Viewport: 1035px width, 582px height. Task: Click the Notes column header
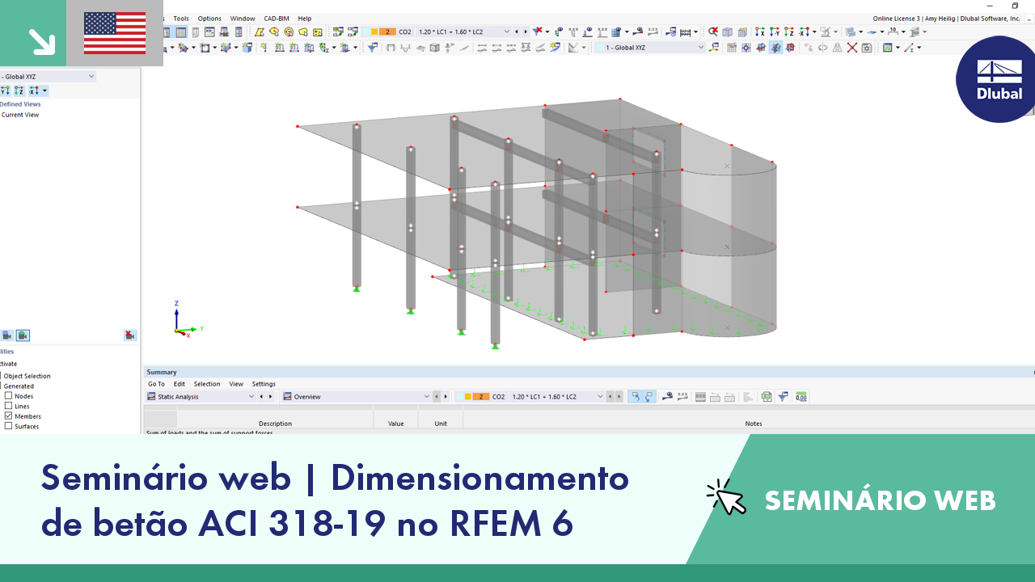click(x=754, y=424)
